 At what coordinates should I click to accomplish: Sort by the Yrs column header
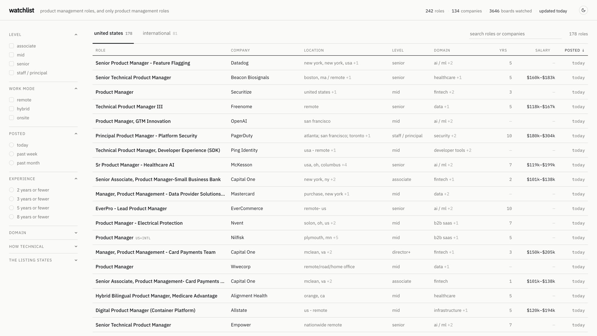click(503, 50)
